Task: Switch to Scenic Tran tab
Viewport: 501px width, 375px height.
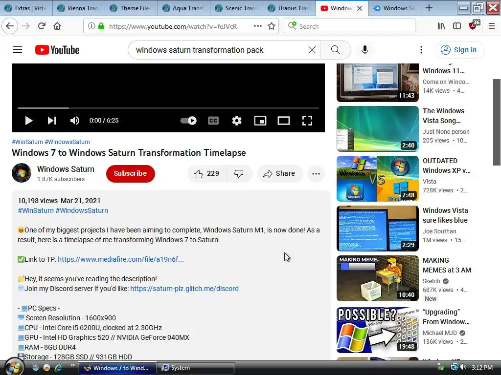Action: (x=236, y=8)
